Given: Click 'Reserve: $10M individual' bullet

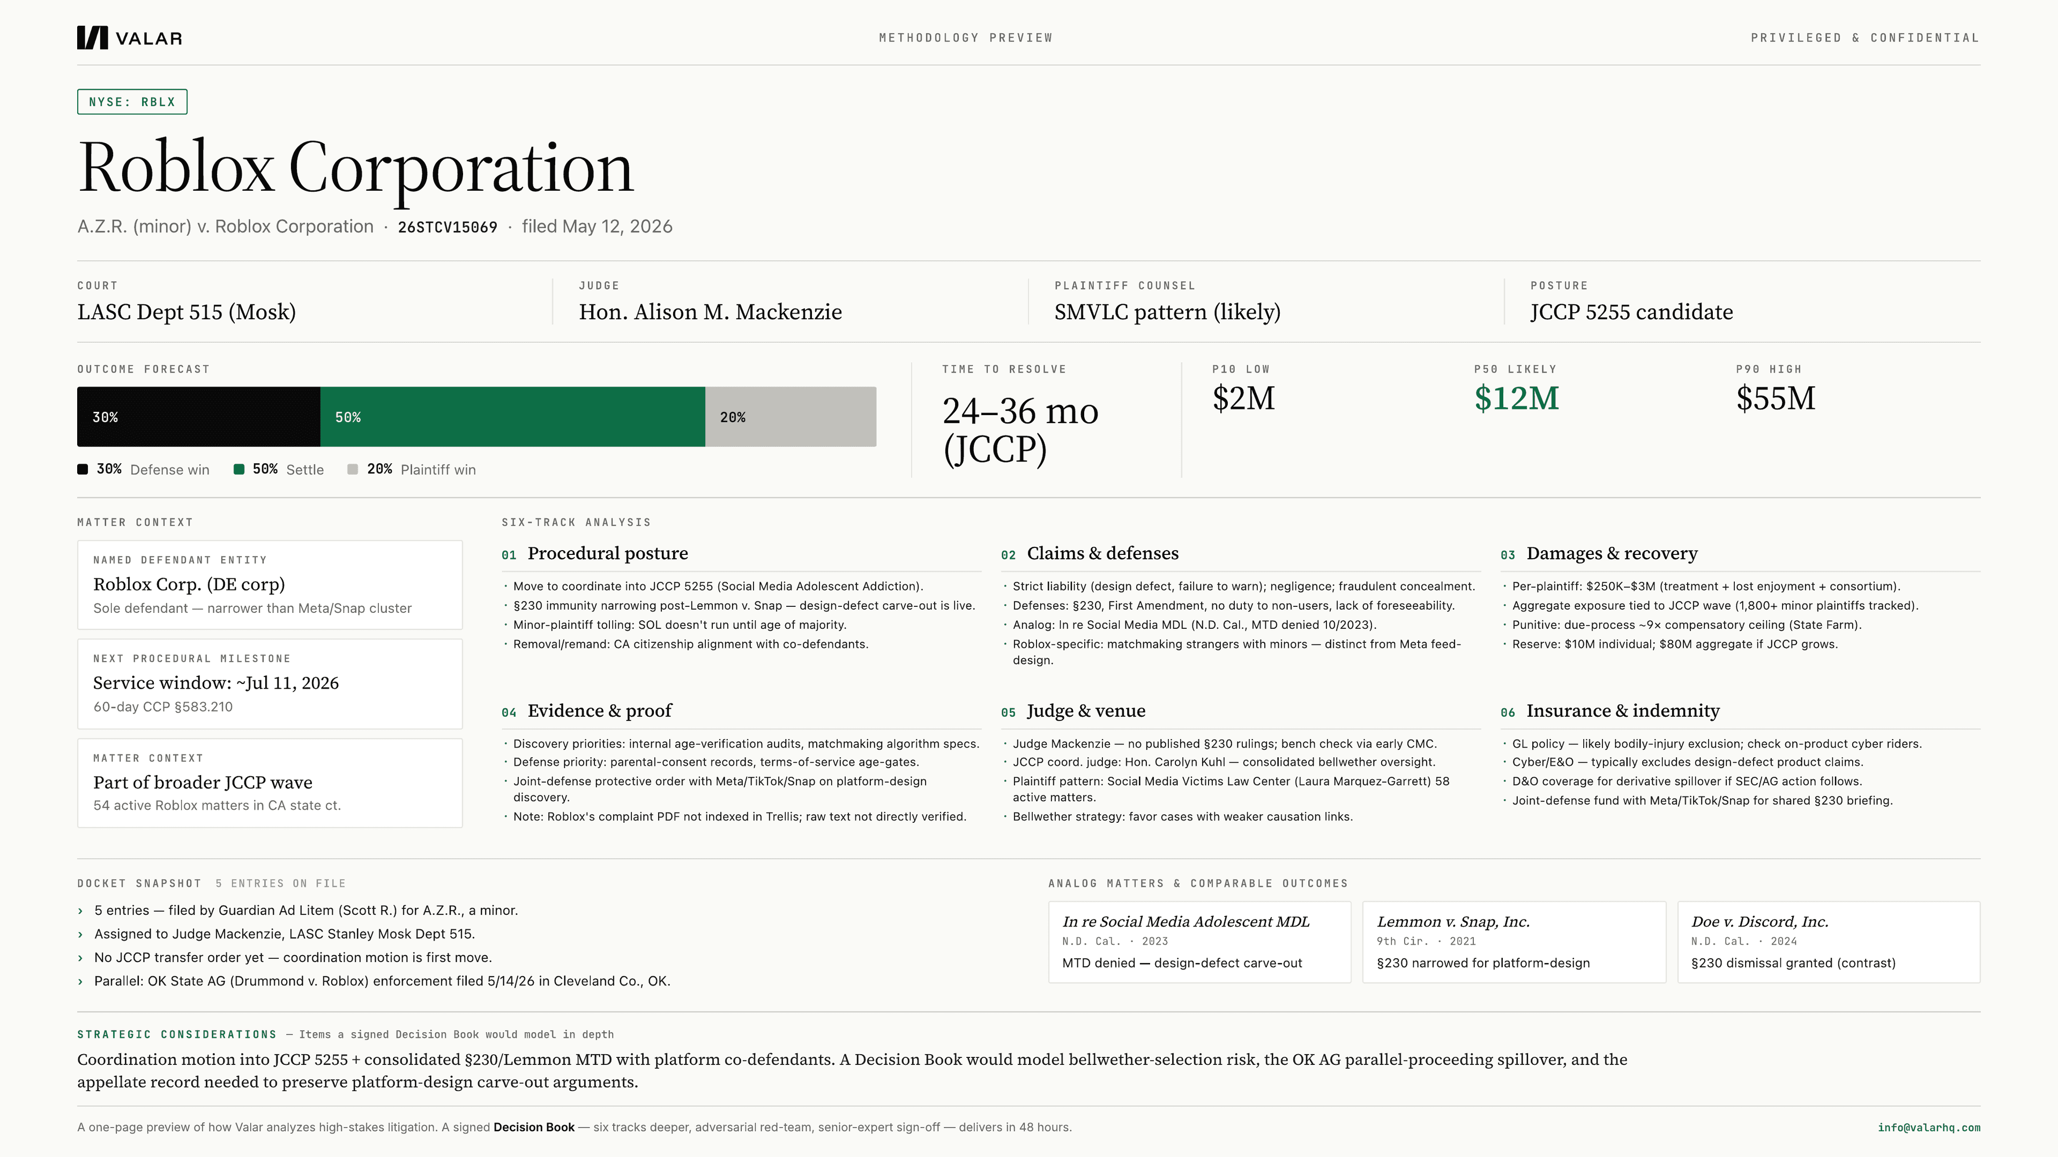Looking at the screenshot, I should tap(1674, 644).
